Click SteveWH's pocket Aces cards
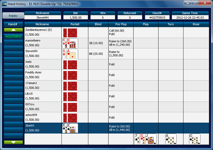 click(x=70, y=54)
